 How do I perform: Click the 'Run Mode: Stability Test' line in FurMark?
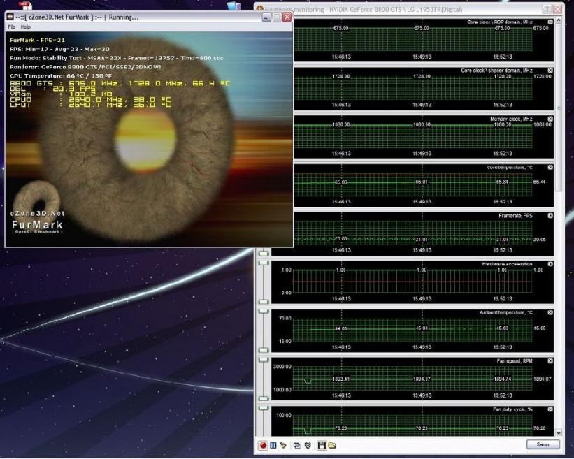point(117,58)
